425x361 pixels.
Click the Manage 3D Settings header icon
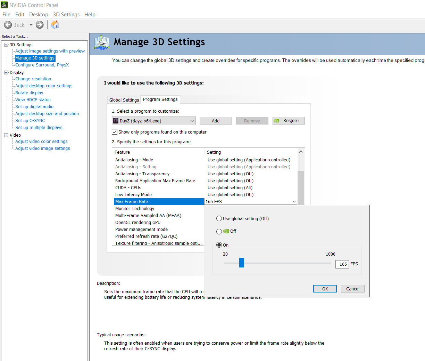tap(102, 42)
